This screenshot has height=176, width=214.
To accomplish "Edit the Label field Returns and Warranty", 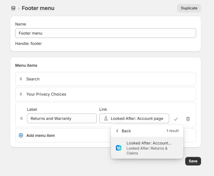I will [62, 118].
